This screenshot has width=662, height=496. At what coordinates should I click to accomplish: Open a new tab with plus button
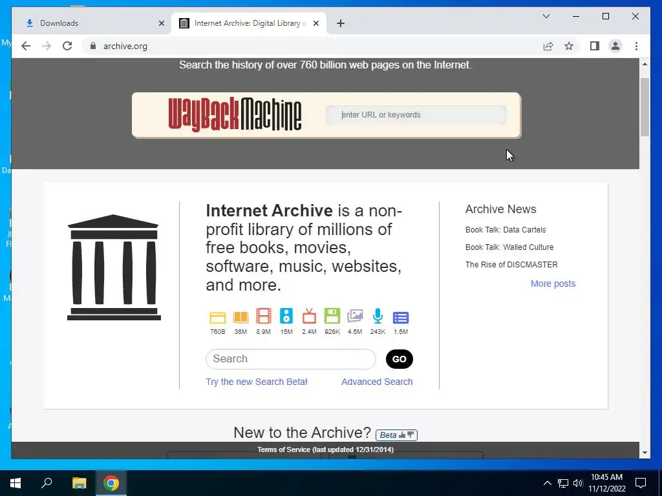point(341,23)
